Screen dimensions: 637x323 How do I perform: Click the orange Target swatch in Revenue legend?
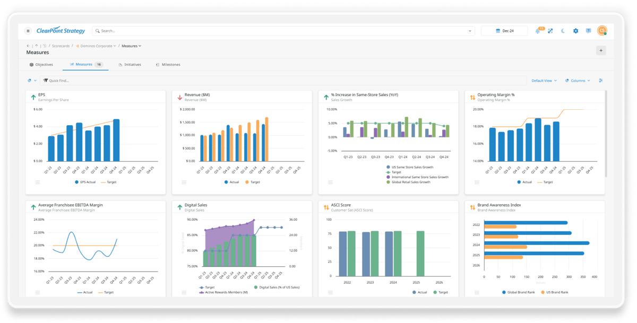[x=247, y=182]
